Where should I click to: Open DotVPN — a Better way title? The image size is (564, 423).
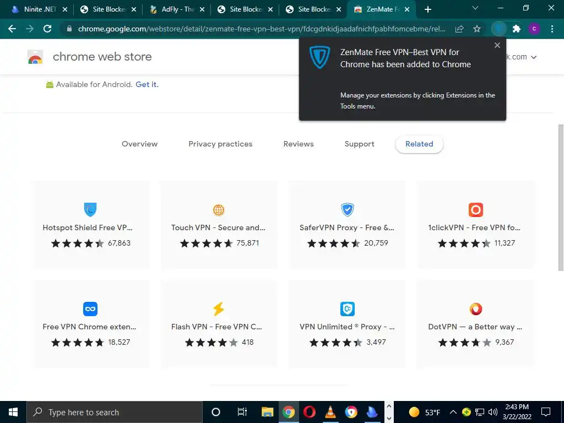[475, 327]
